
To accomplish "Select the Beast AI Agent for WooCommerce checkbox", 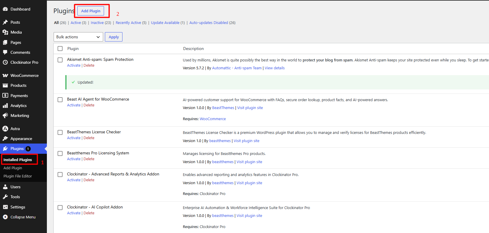I will pos(60,100).
